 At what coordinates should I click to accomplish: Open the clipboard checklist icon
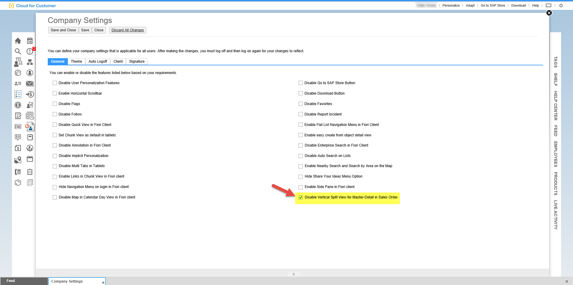(30, 172)
